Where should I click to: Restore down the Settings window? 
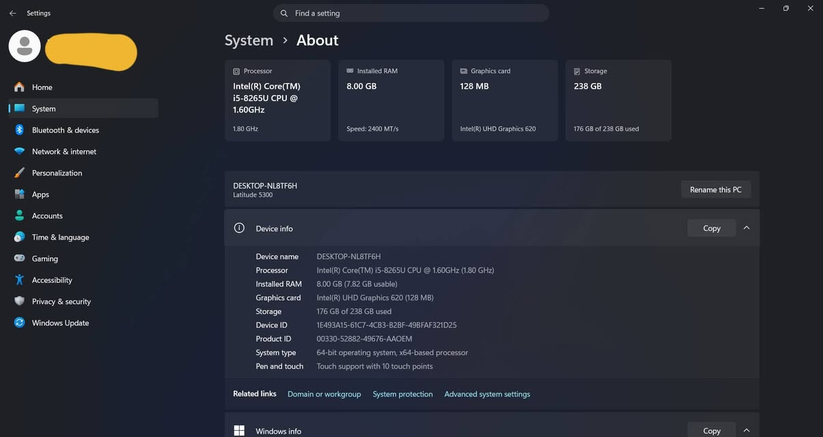pyautogui.click(x=785, y=8)
